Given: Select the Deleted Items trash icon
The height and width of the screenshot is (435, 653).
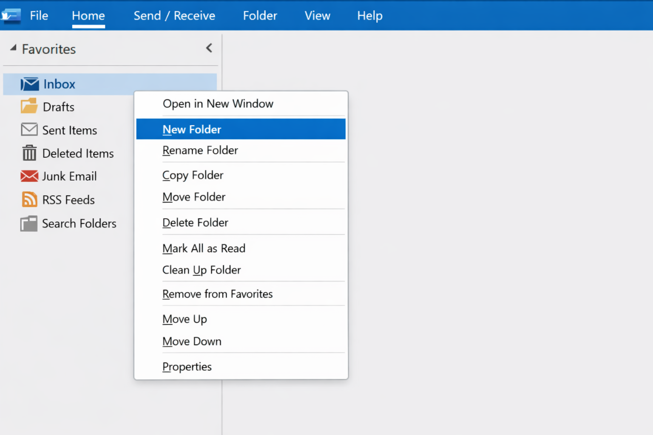Looking at the screenshot, I should coord(28,153).
